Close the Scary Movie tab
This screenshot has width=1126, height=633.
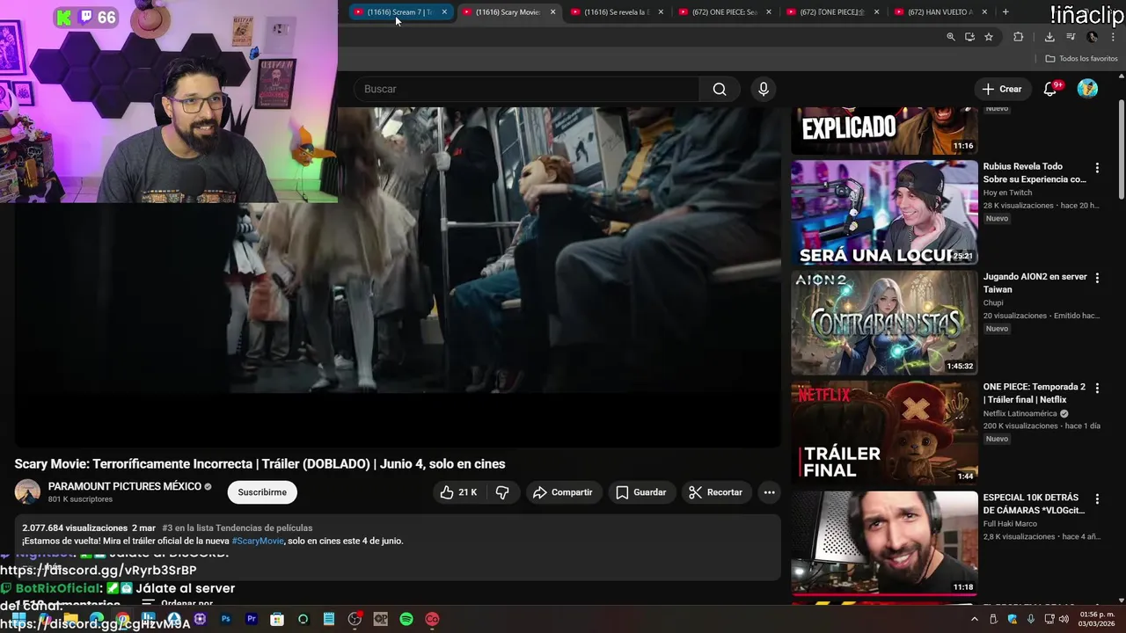tap(552, 12)
